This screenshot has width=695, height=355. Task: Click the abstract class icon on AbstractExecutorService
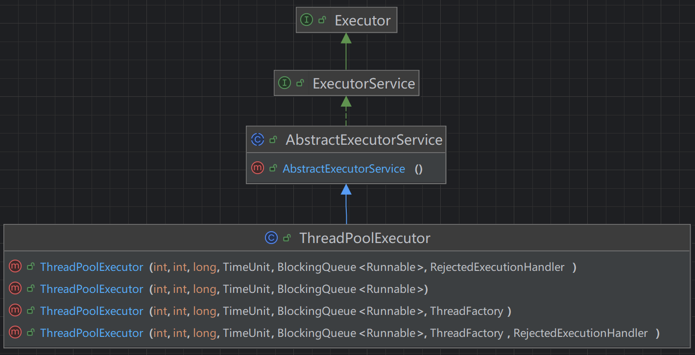click(258, 140)
